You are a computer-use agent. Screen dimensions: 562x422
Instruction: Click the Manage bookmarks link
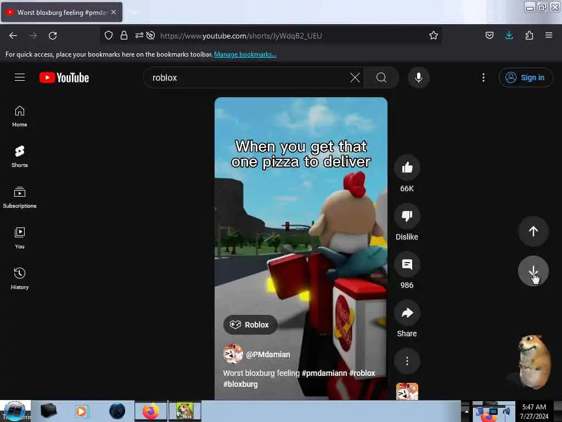click(x=245, y=54)
